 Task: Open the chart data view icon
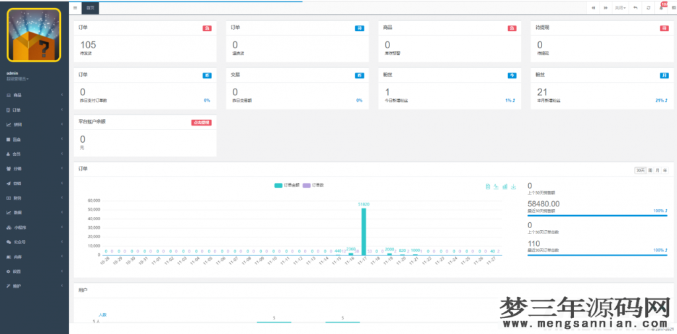coord(488,187)
